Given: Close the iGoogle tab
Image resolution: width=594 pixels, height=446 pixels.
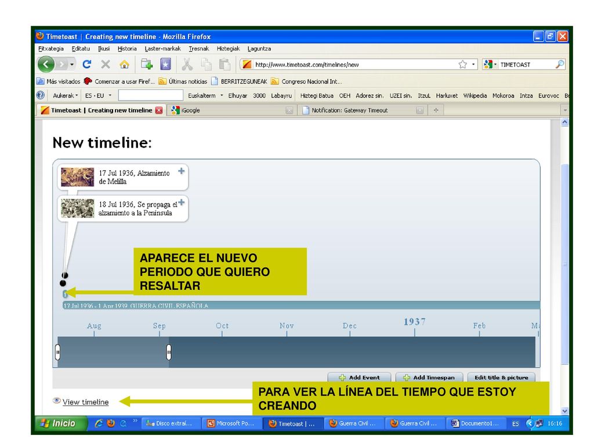Looking at the screenshot, I should 289,110.
